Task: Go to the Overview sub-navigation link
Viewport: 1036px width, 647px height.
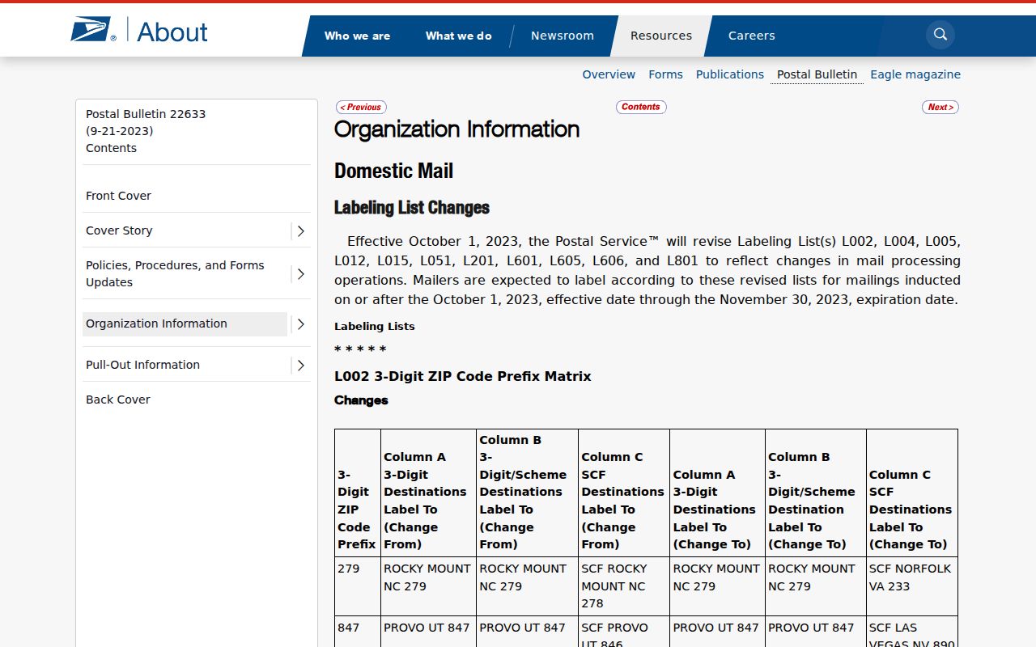Action: point(609,74)
